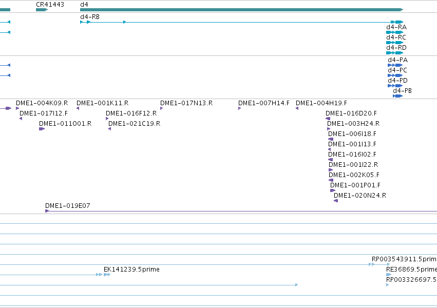Select clone end DME1-003H24.R

(x=329, y=129)
